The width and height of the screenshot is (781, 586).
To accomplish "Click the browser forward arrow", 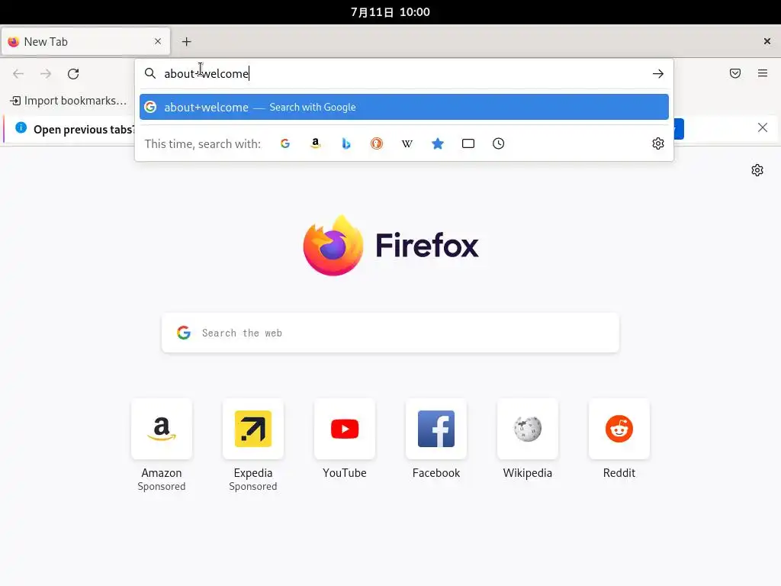I will (46, 74).
